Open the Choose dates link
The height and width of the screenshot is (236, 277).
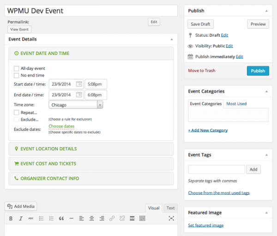[61, 126]
